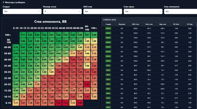Screen dimensions: 197x109
Task: Open the Стек оппонента filter dropdown
Action: tap(180, 12)
